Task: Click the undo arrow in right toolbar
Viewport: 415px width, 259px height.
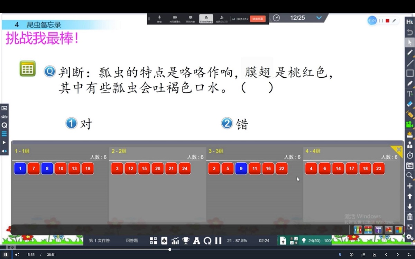Action: 410,32
